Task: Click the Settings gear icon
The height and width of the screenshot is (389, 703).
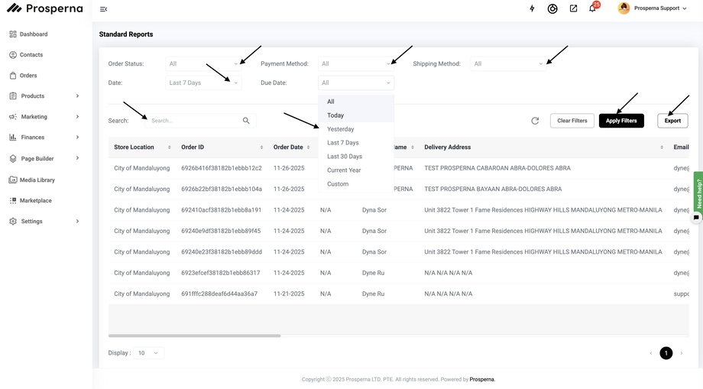Action: coord(13,222)
